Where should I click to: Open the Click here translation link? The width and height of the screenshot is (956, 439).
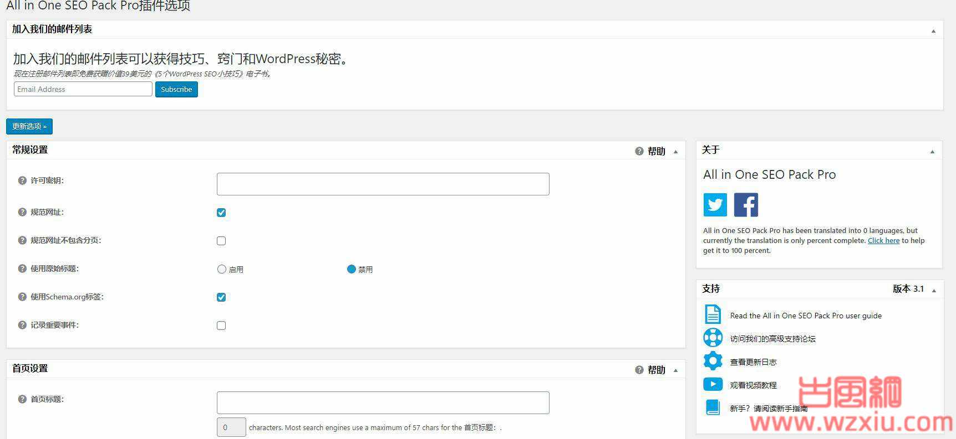pos(883,240)
